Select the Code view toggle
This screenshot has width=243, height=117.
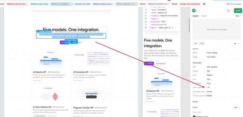pyautogui.click(x=202, y=44)
